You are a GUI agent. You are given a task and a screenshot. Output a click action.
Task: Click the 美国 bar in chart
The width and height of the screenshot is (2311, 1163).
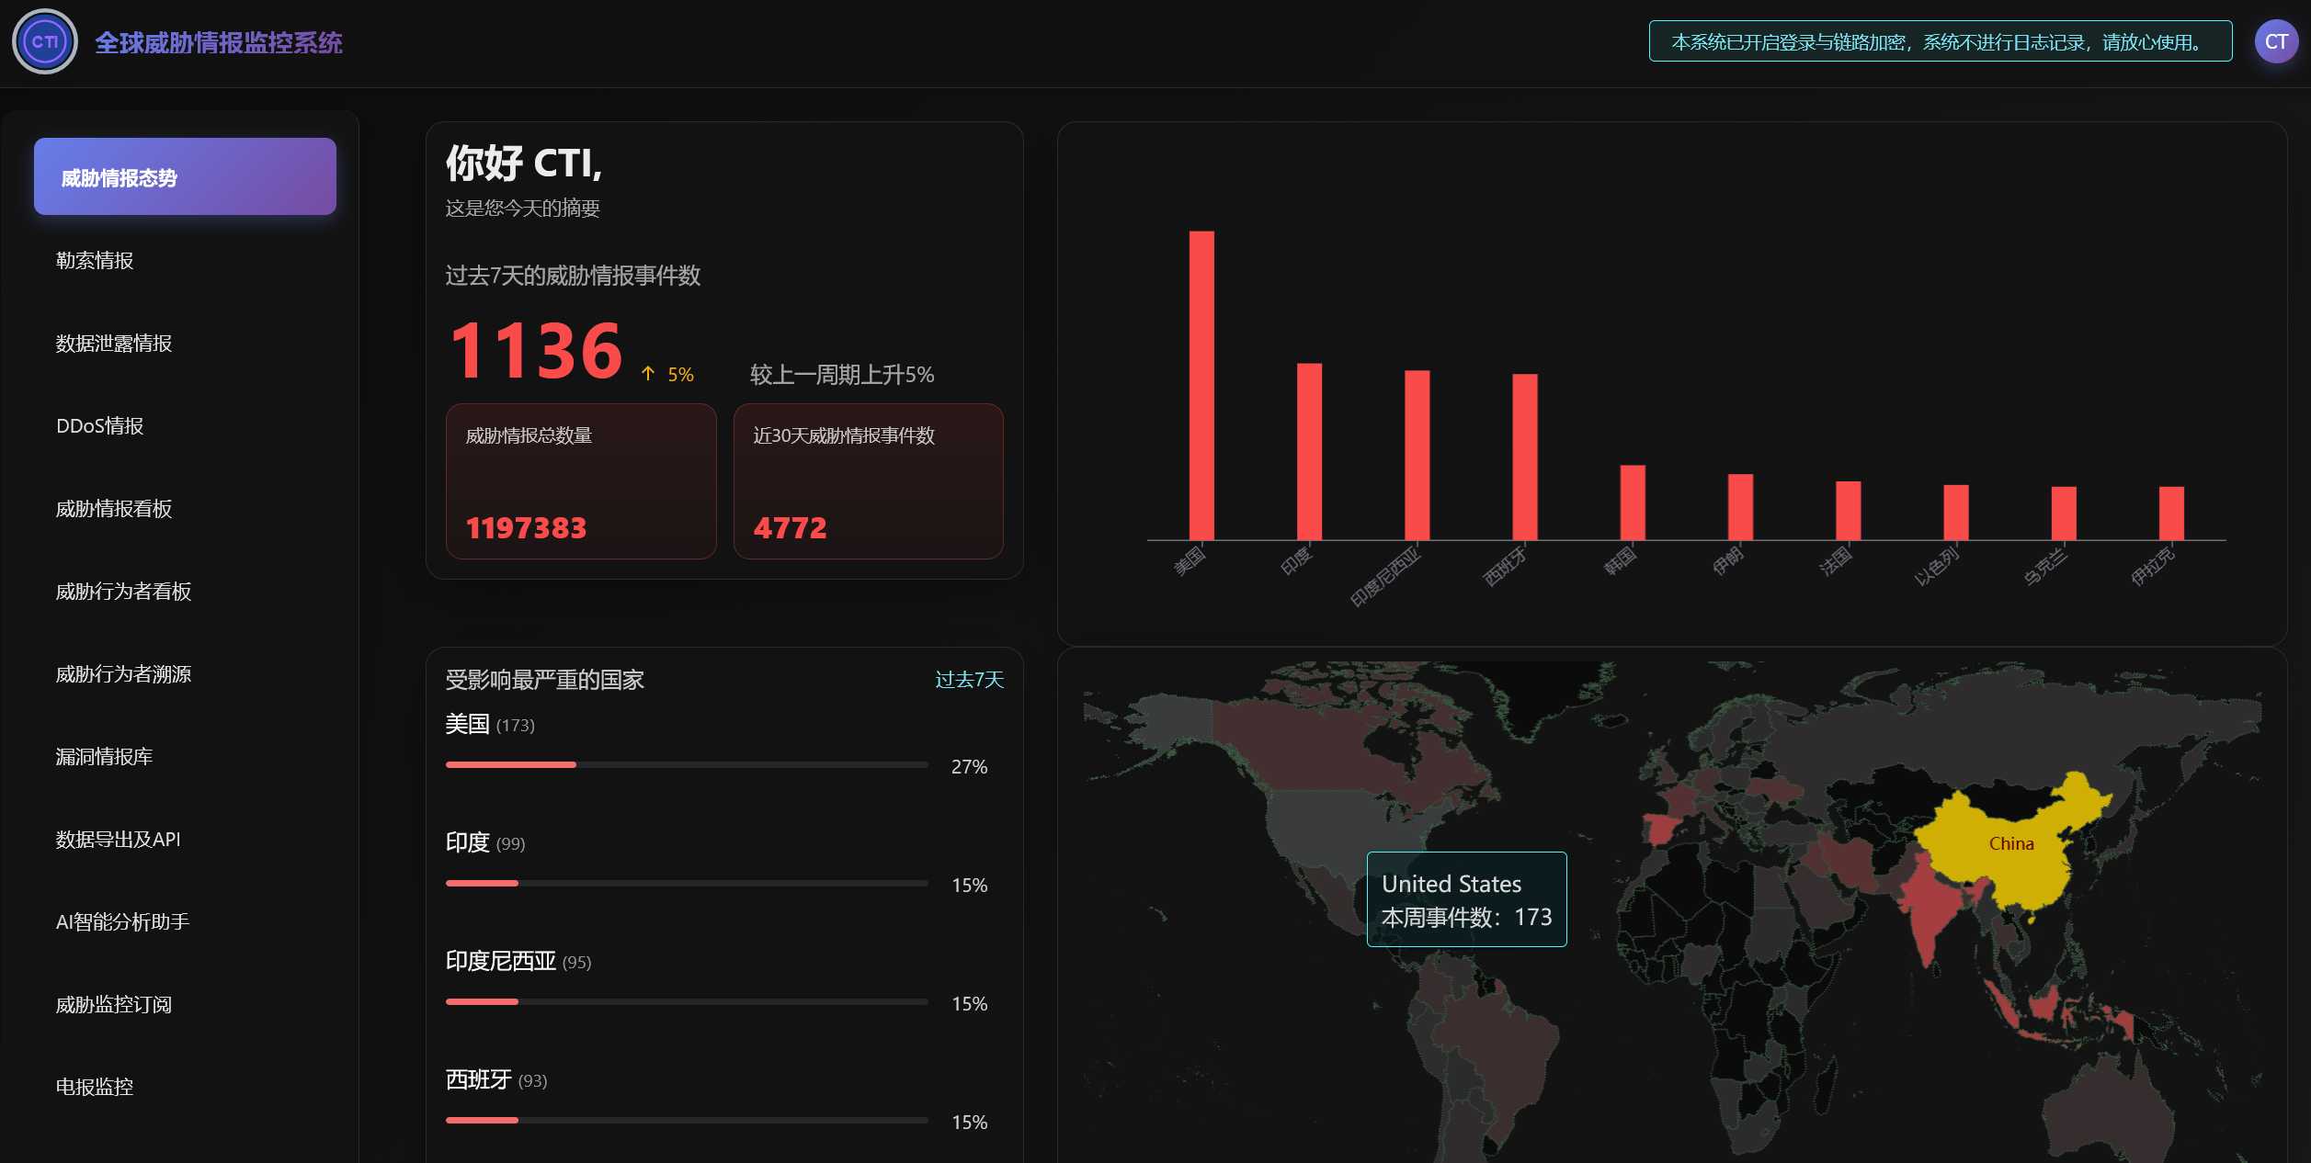coord(1201,386)
